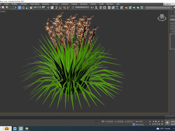
Task: Click the Set Keys large plus button
Action: pos(167,123)
